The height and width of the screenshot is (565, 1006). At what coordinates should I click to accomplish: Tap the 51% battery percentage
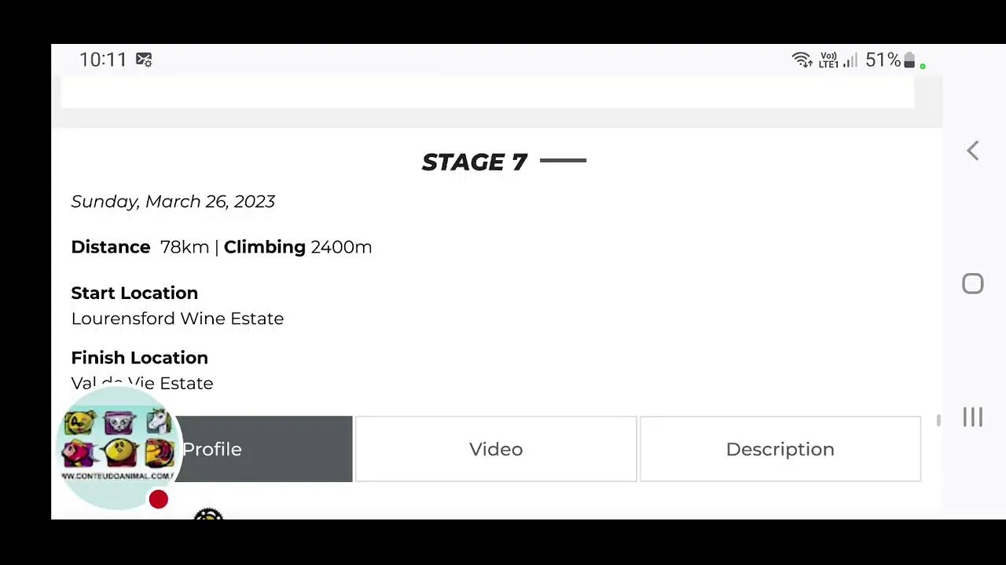pos(883,60)
